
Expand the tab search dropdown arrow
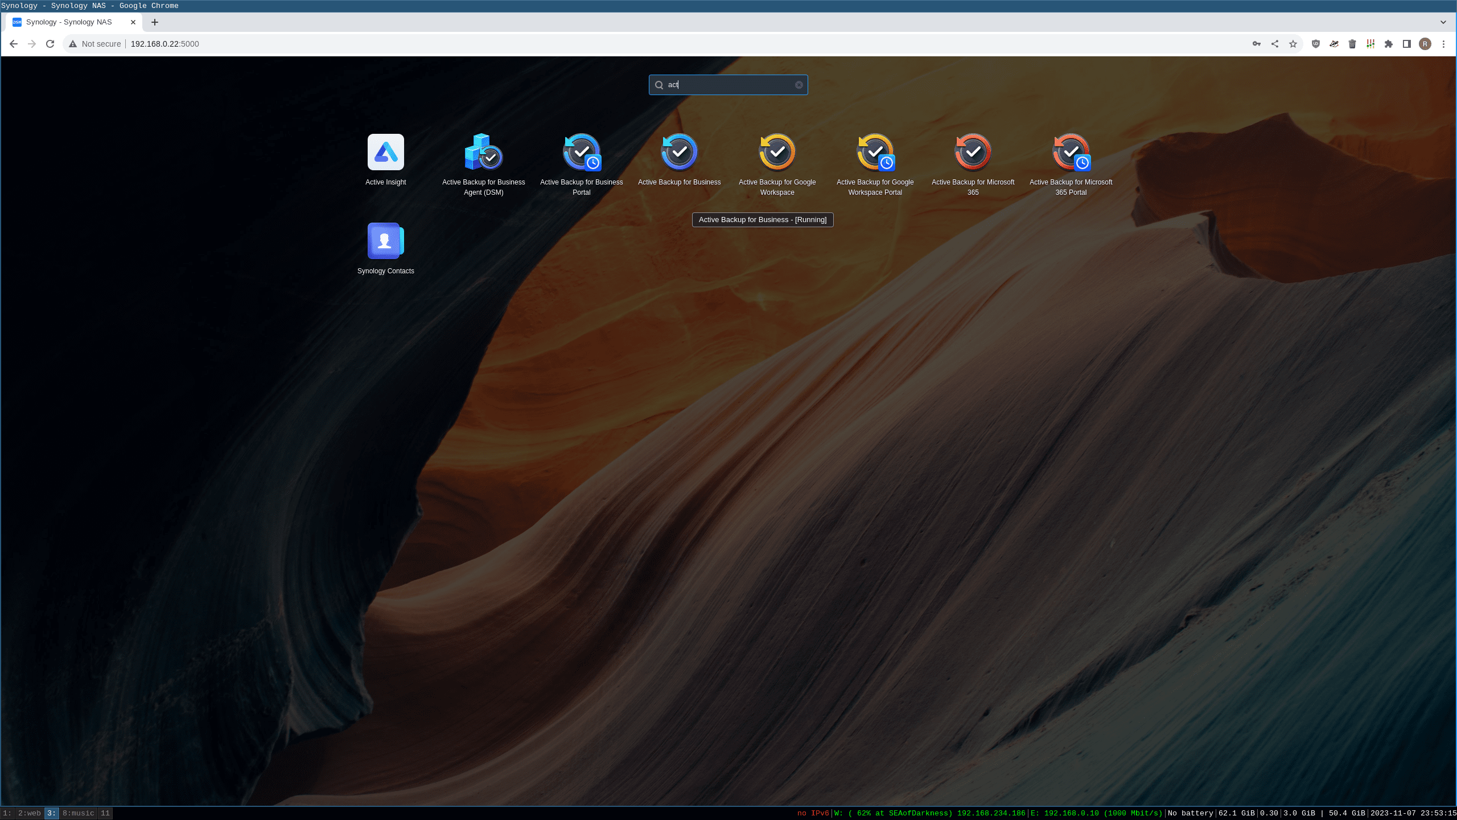pos(1443,22)
